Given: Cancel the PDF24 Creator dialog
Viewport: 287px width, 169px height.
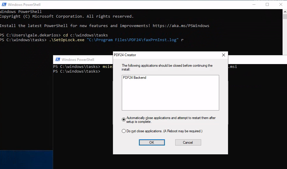Looking at the screenshot, I should tap(188, 142).
